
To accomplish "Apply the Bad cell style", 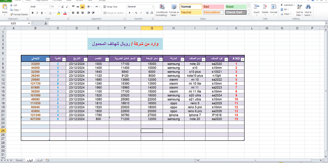I will pos(213,7).
